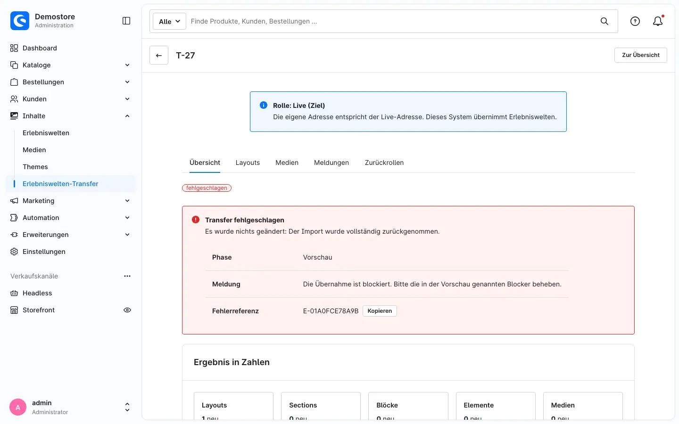679x424 pixels.
Task: Expand the Kataloge chevron
Action: (x=127, y=65)
